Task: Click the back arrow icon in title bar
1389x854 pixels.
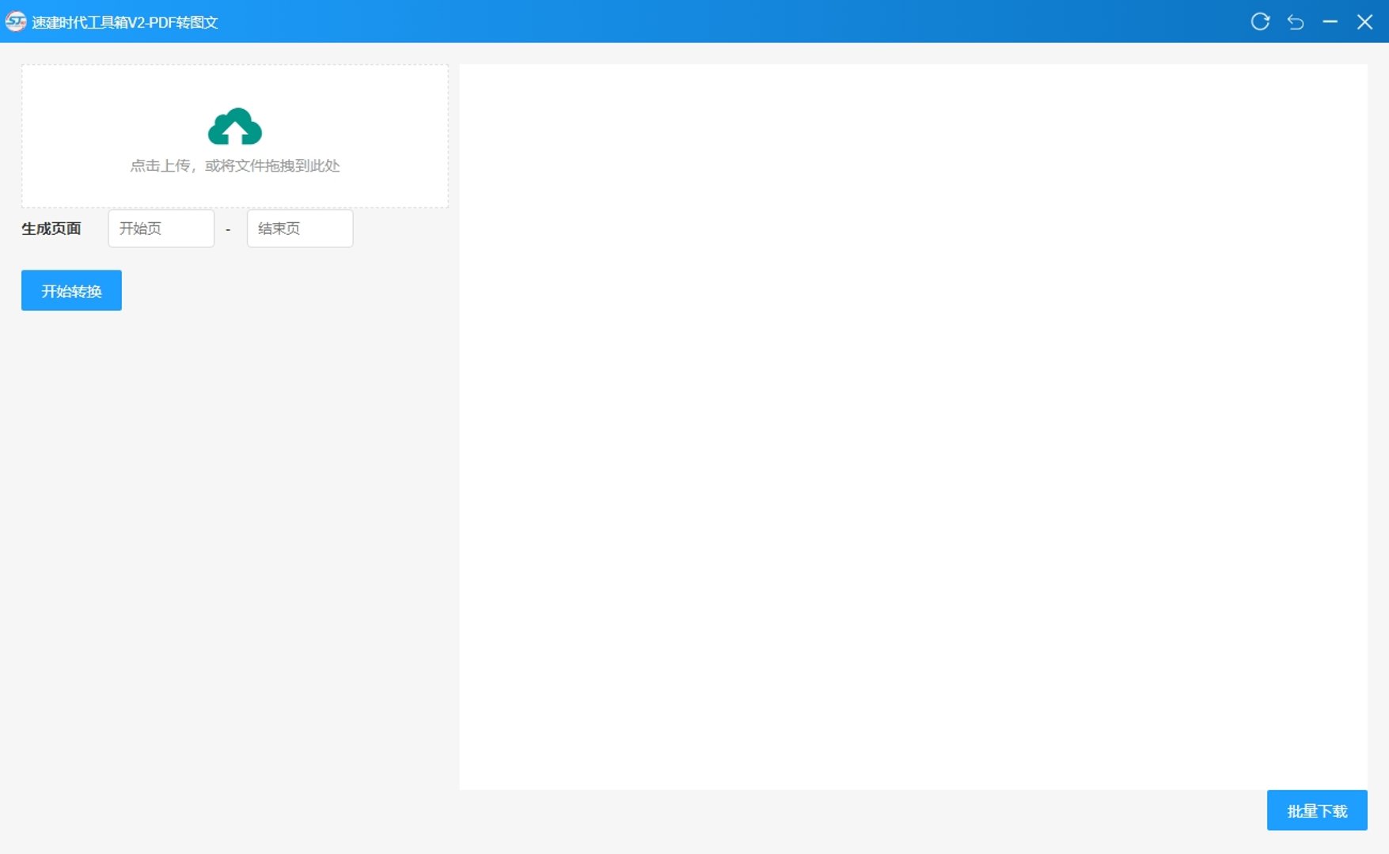Action: coord(1296,21)
